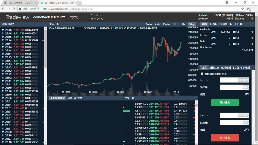Click the address bar URL
Screen dimensions: 258x145
68,9
